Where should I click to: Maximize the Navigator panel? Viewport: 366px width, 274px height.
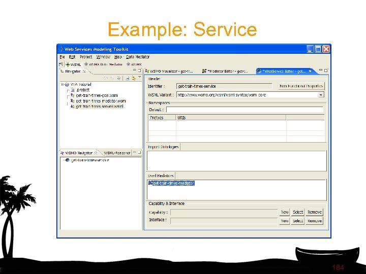click(140, 70)
